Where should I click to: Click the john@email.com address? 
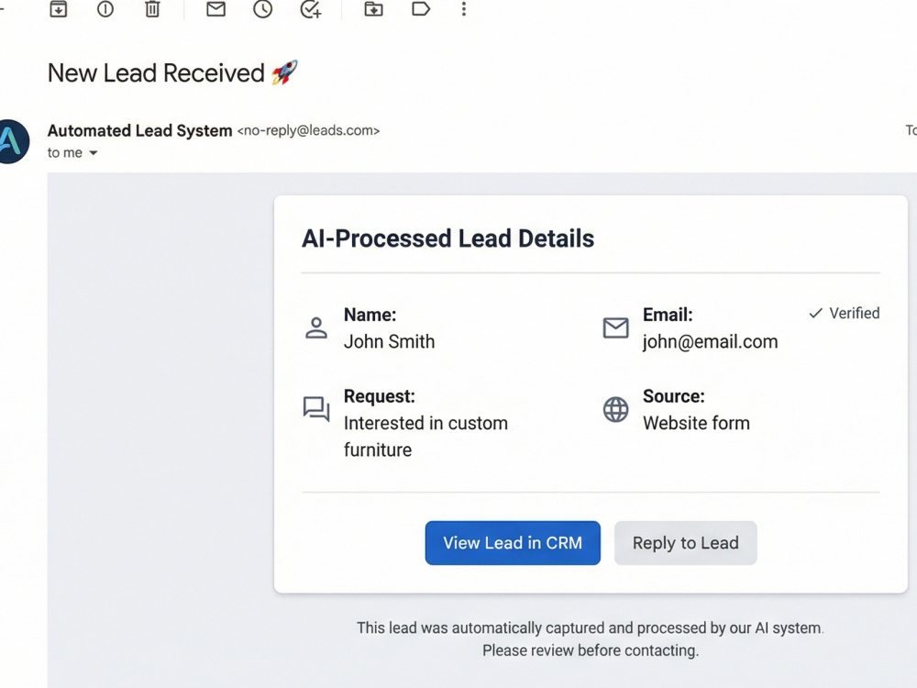[710, 341]
